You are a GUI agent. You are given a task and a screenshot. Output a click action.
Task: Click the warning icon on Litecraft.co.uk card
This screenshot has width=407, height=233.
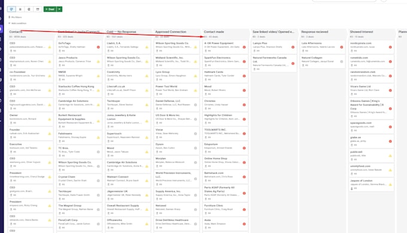(147, 90)
